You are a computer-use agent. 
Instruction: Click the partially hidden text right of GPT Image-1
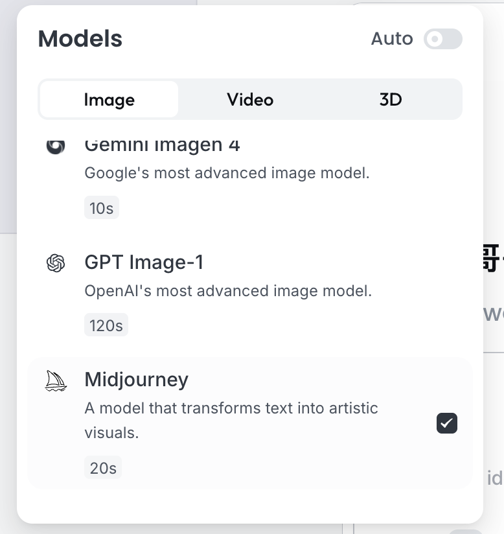[492, 259]
